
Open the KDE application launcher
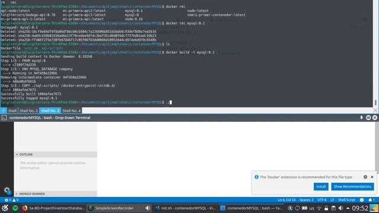[x=5, y=208]
